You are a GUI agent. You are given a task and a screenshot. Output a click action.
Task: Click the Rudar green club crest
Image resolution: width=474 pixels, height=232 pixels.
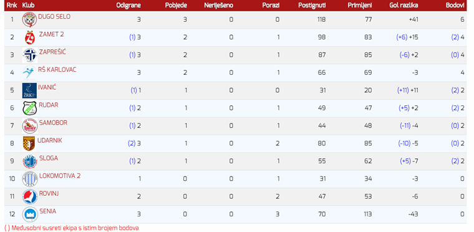30,109
